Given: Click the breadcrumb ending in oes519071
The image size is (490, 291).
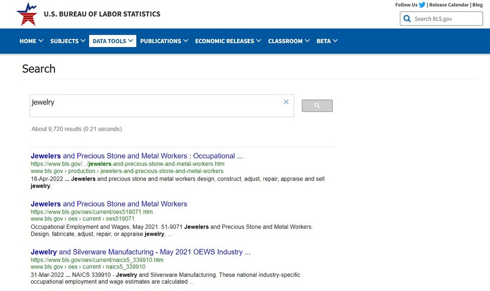Looking at the screenshot, I should (x=82, y=219).
